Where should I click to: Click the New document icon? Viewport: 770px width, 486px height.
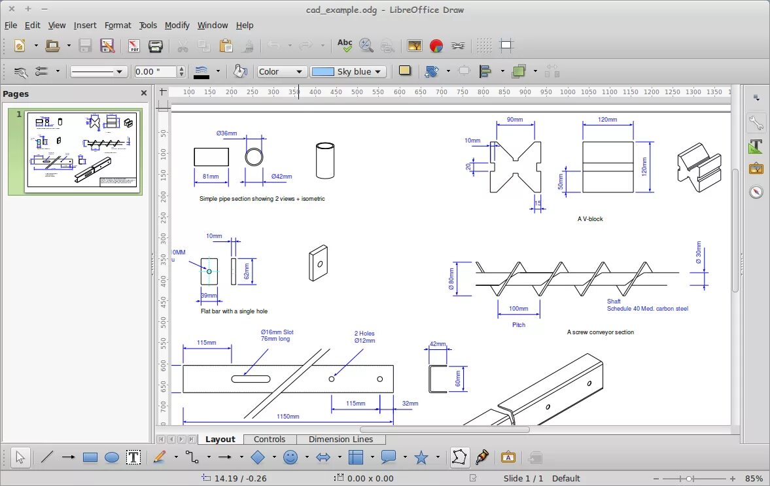(x=19, y=46)
